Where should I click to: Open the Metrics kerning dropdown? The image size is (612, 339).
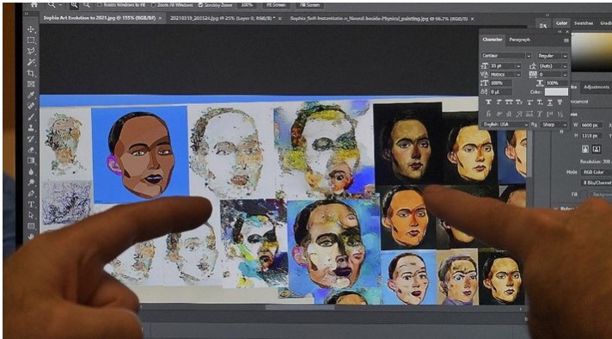click(x=518, y=74)
